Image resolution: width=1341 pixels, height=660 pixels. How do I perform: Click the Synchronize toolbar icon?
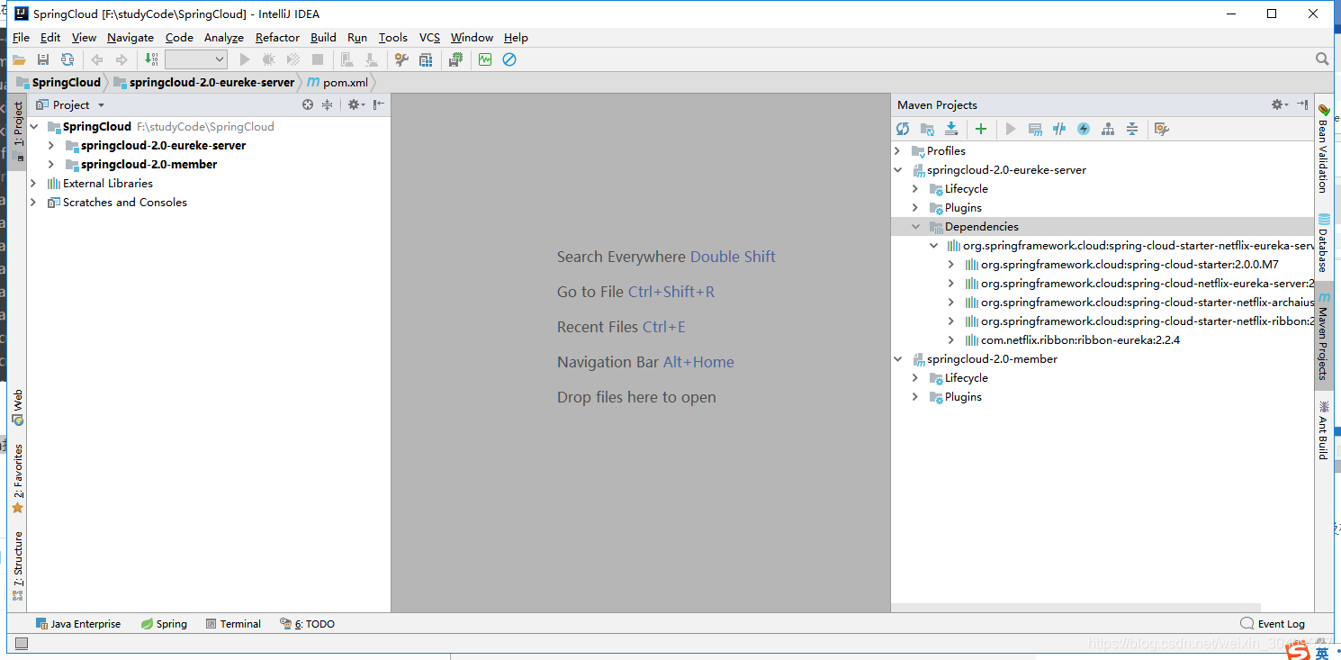coord(67,59)
